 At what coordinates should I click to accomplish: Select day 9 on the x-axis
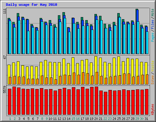point(47,119)
